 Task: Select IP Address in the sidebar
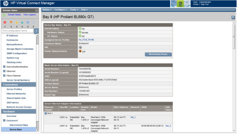click(x=12, y=36)
